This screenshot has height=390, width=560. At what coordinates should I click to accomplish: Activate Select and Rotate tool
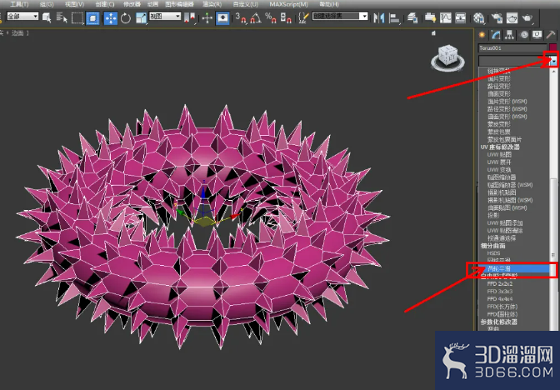point(126,17)
